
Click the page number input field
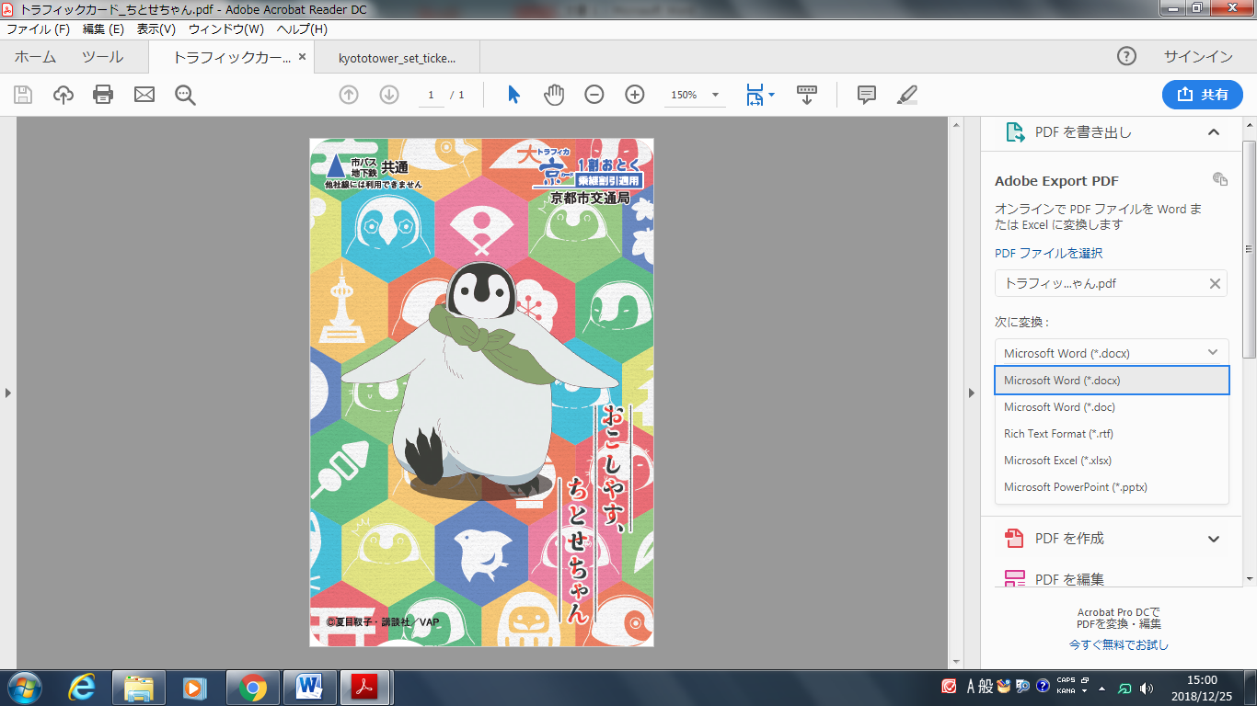point(430,95)
